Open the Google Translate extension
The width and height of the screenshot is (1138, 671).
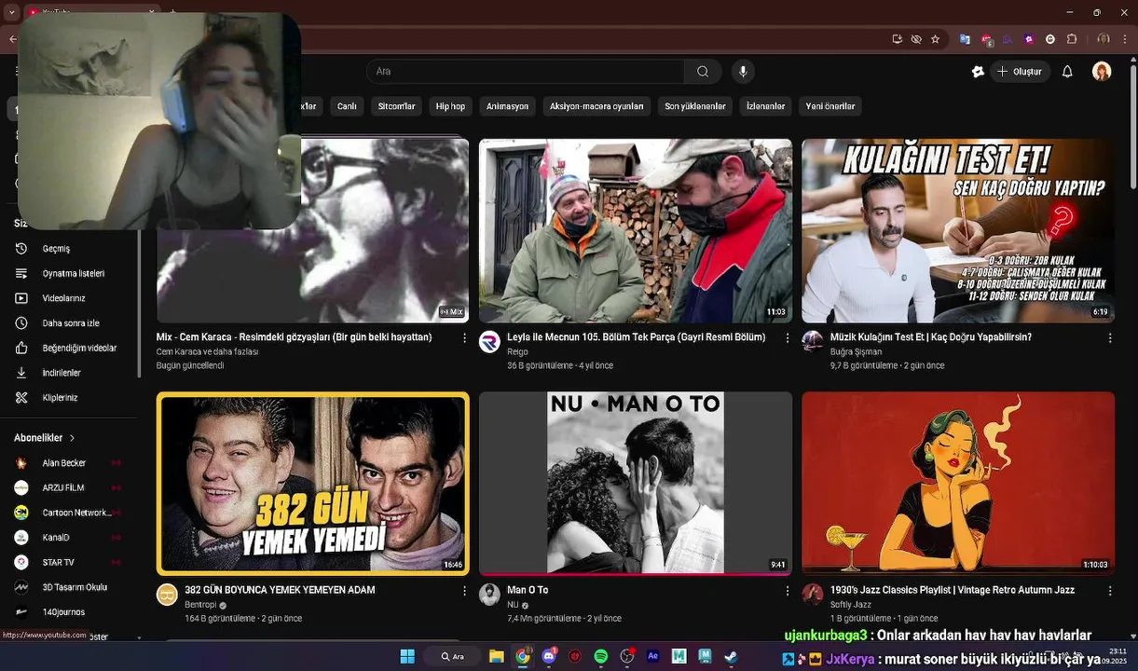965,39
